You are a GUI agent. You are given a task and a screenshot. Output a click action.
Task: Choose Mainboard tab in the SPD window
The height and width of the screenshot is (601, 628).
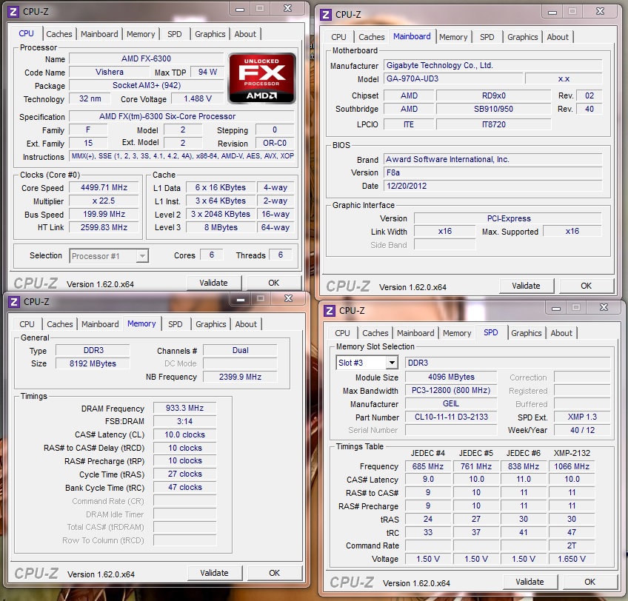point(415,333)
